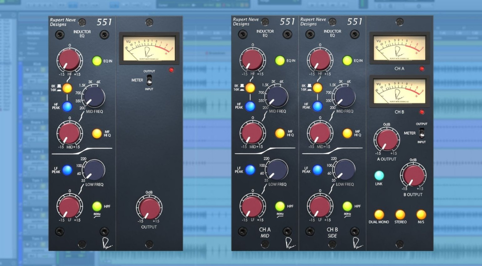Click the 'CH A MID' label
Viewport: 482px width, 266px height.
click(265, 233)
